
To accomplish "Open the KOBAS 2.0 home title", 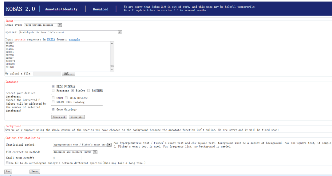I will click(21, 9).
